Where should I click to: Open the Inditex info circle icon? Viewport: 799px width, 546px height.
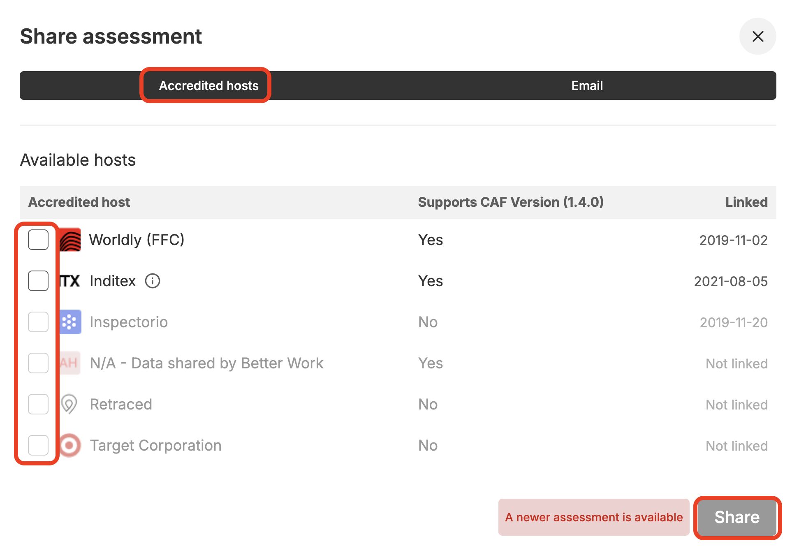pos(153,281)
